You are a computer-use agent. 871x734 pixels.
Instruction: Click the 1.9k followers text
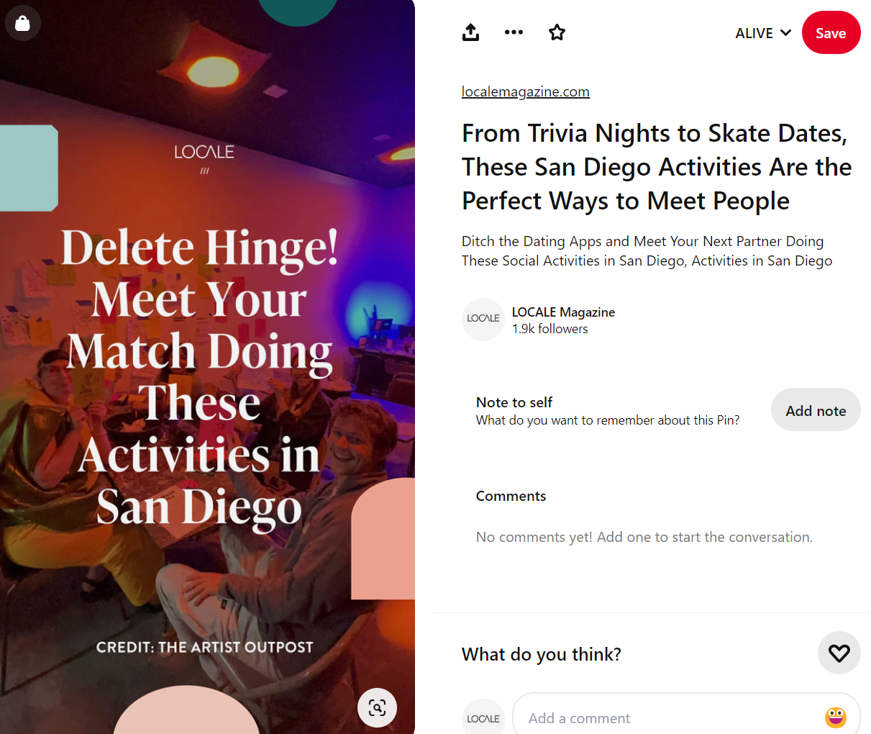point(549,329)
